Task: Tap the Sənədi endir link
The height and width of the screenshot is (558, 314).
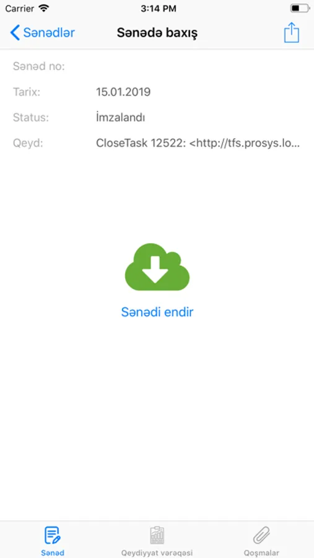Action: click(x=157, y=312)
